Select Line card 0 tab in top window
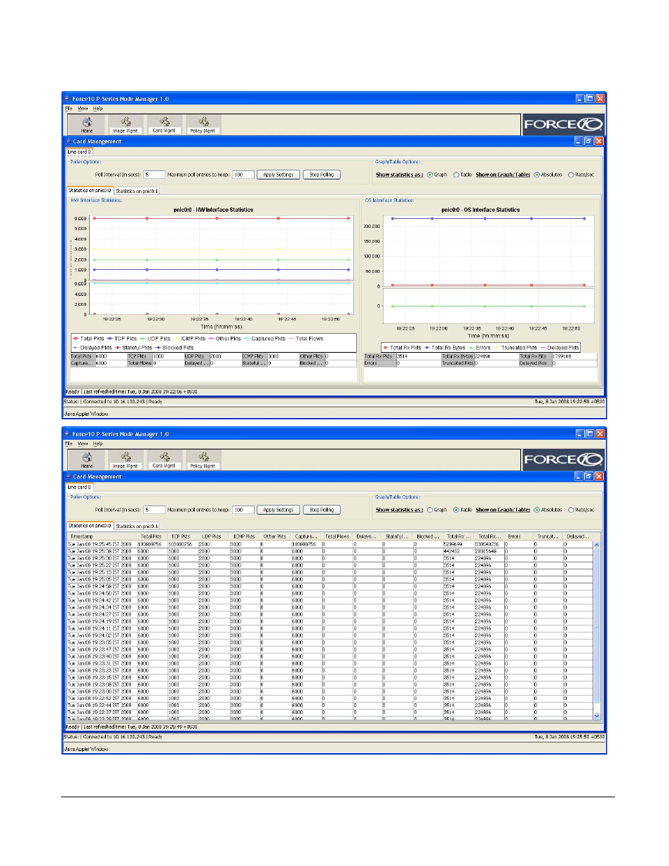 (79, 151)
